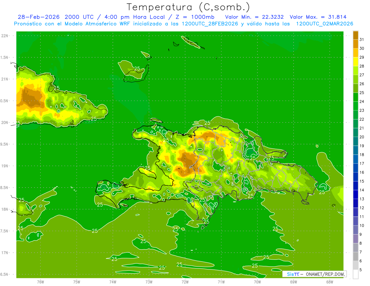This screenshot has width=370, height=286.
Task: Click white band below 5 on color scale
Action: point(356,274)
